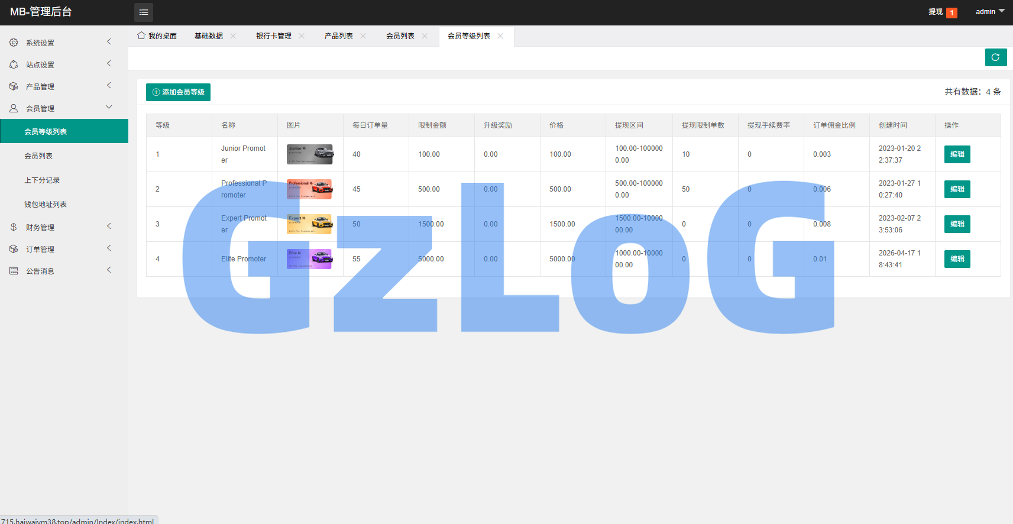Viewport: 1013px width, 524px height.
Task: Click the announcements list icon in sidebar
Action: point(14,271)
